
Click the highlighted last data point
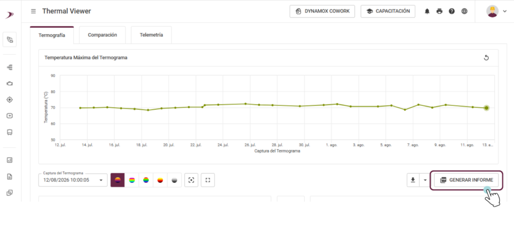[x=486, y=108]
